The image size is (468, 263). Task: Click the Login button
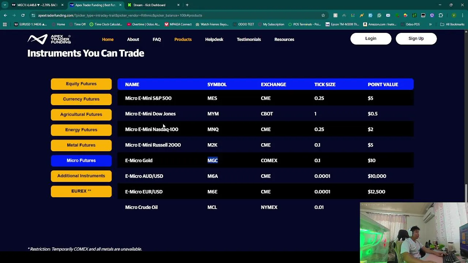[371, 39]
